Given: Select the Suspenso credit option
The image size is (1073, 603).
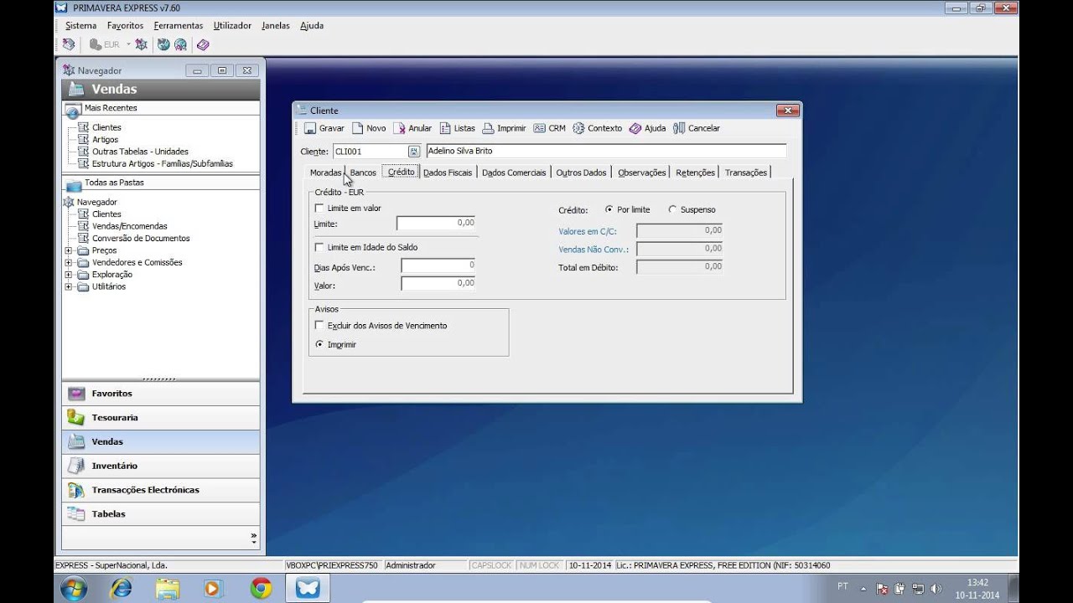Looking at the screenshot, I should 672,209.
